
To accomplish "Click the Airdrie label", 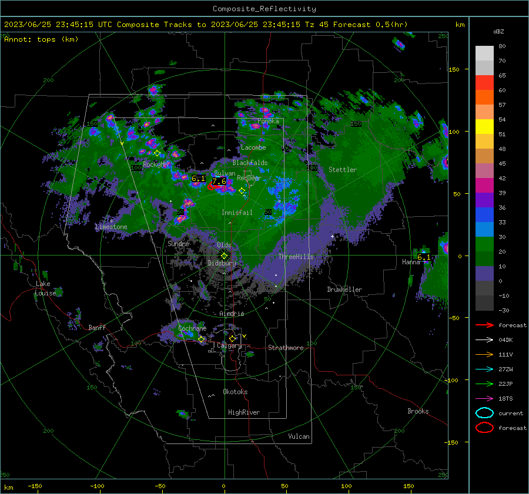I will (232, 314).
